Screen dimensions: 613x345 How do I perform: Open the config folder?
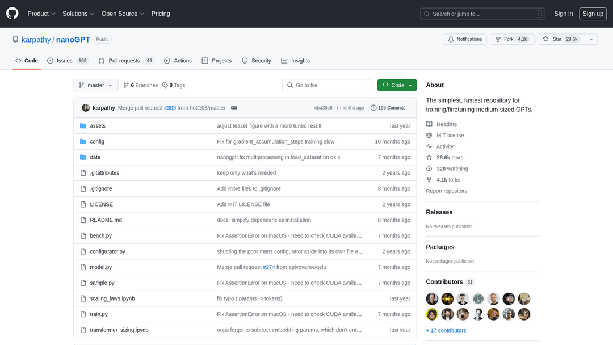point(97,141)
